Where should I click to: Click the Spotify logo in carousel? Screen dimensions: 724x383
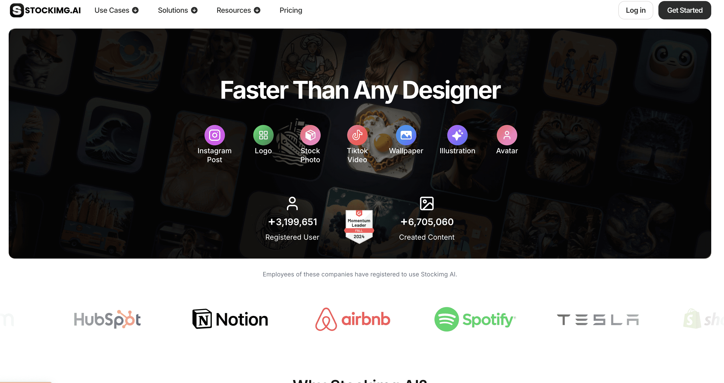475,319
